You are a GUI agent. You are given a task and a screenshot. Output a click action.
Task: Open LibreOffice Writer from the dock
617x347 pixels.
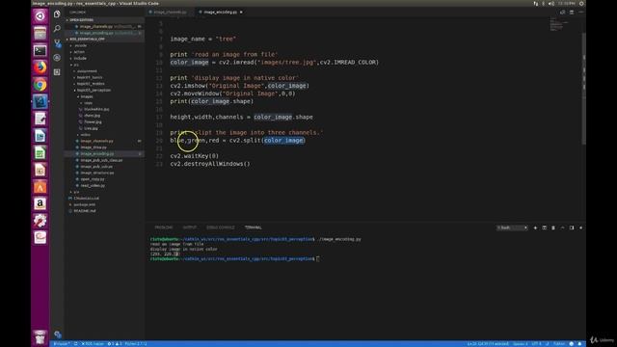(x=40, y=136)
